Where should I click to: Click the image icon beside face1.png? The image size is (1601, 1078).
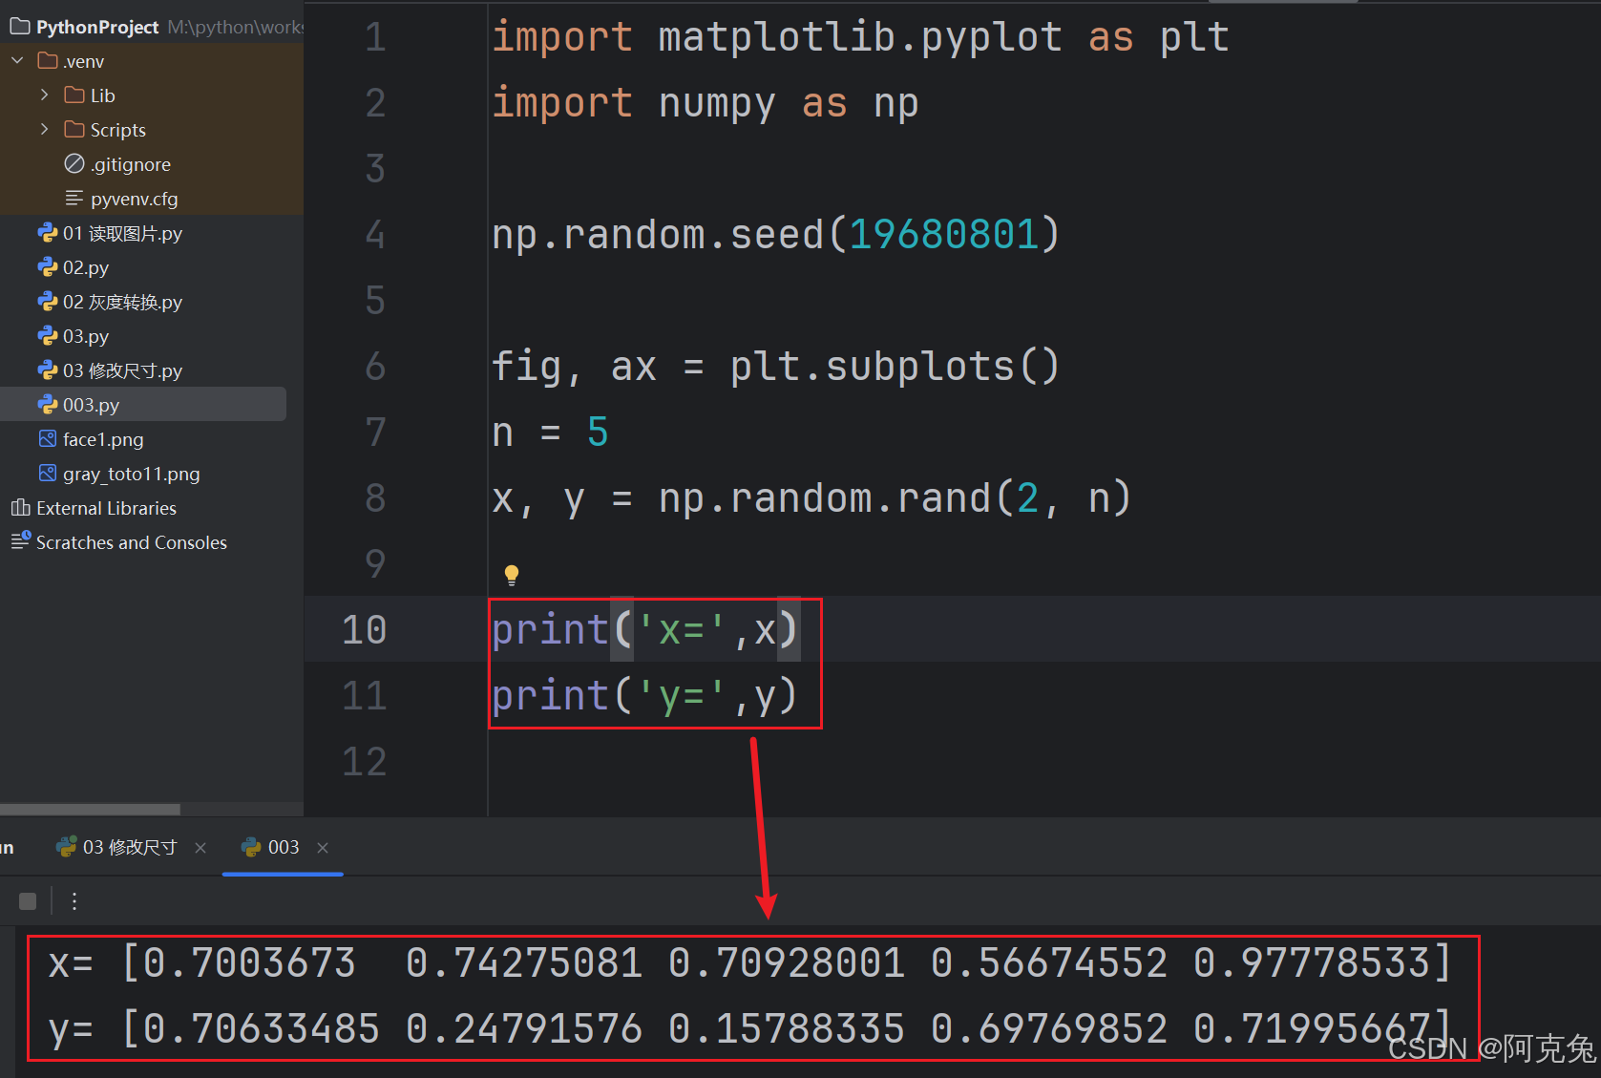coord(48,438)
